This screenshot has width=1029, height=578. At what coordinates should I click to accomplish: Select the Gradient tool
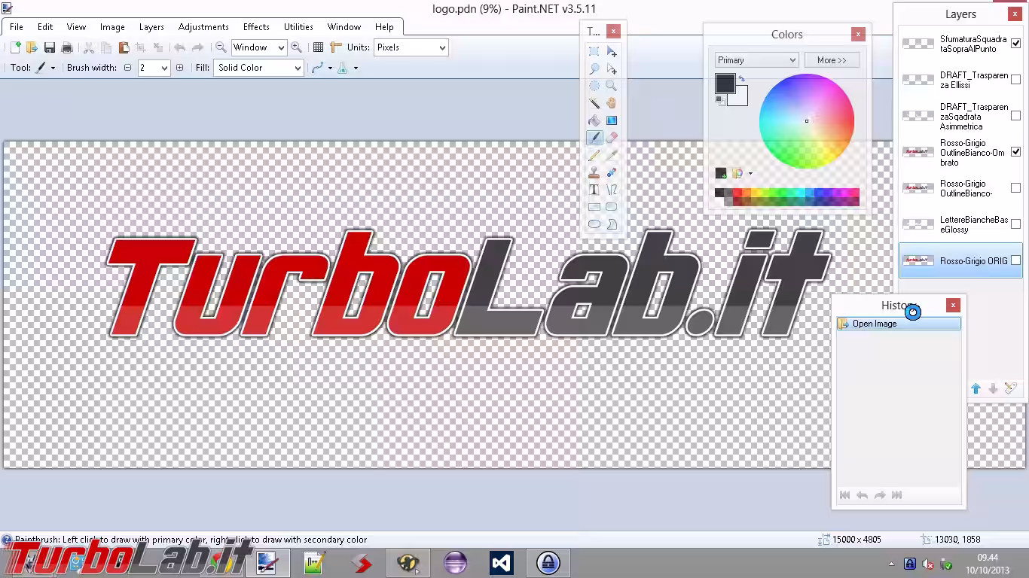612,120
